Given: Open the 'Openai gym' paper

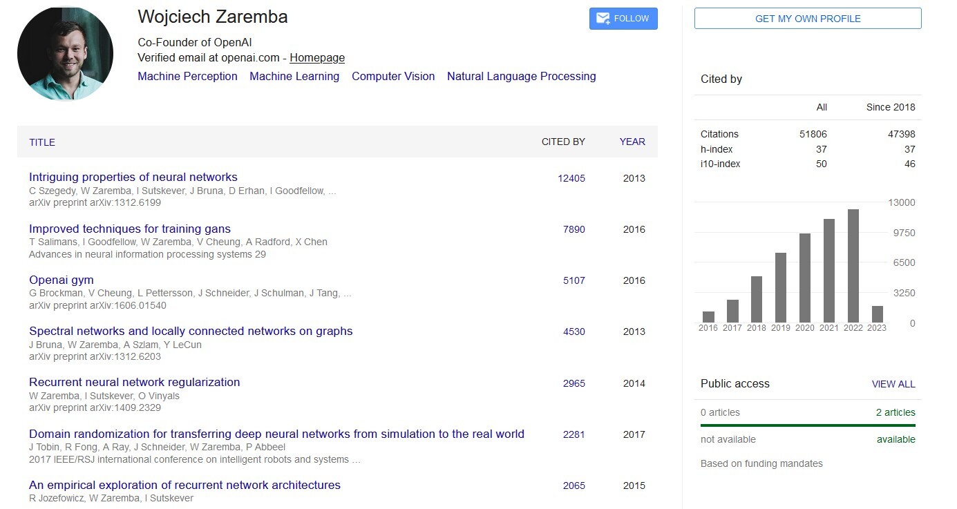Looking at the screenshot, I should 61,280.
